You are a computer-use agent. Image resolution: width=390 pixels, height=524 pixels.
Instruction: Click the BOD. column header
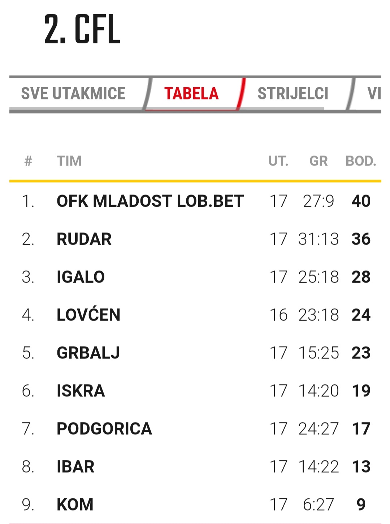(x=361, y=161)
